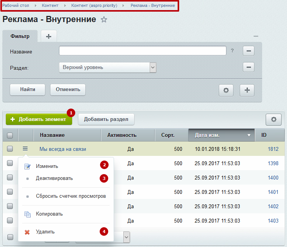The height and width of the screenshot is (247, 287).
Task: Remove the Раздел filter row
Action: point(248,67)
